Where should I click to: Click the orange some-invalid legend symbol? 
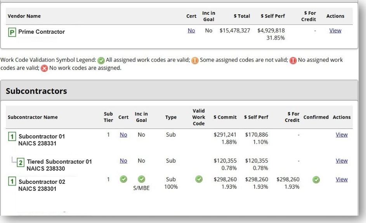click(x=194, y=61)
